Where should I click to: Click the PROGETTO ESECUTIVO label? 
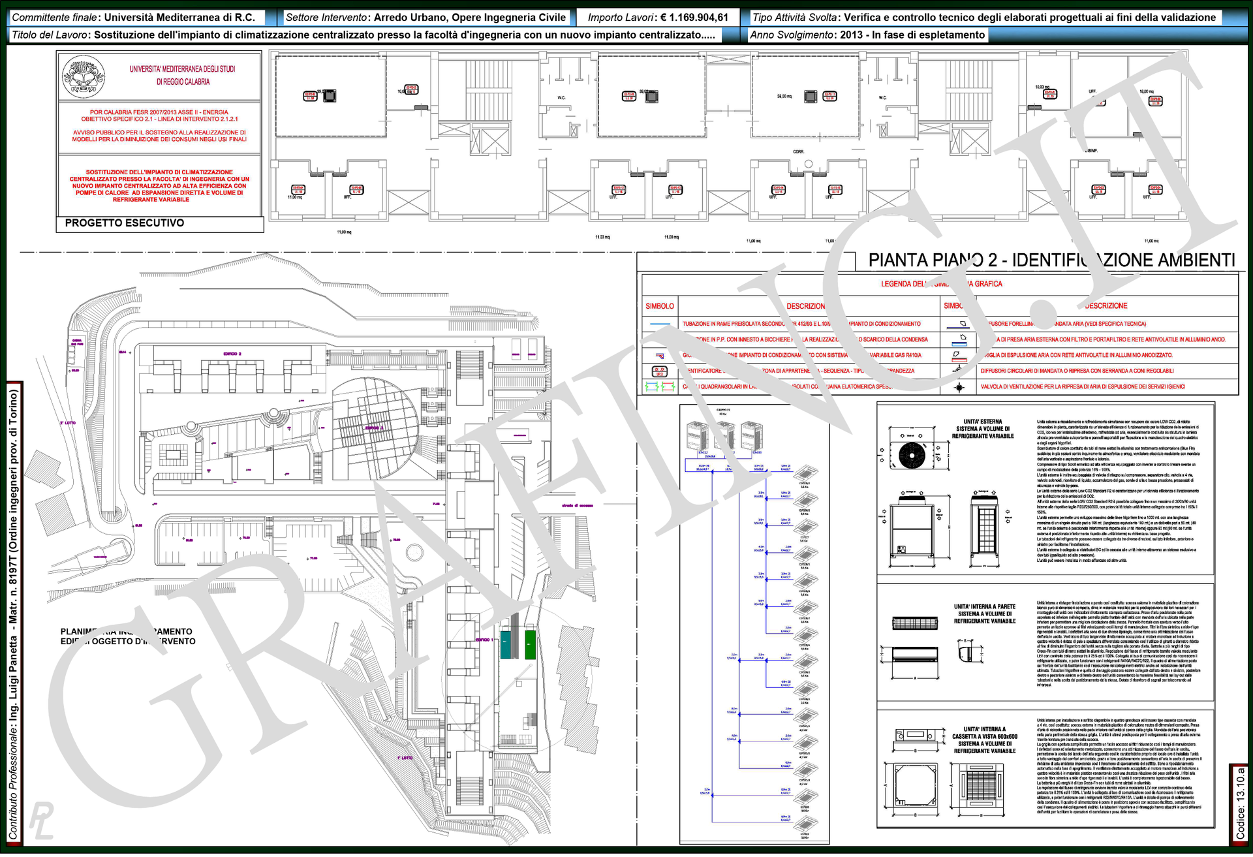[x=124, y=223]
